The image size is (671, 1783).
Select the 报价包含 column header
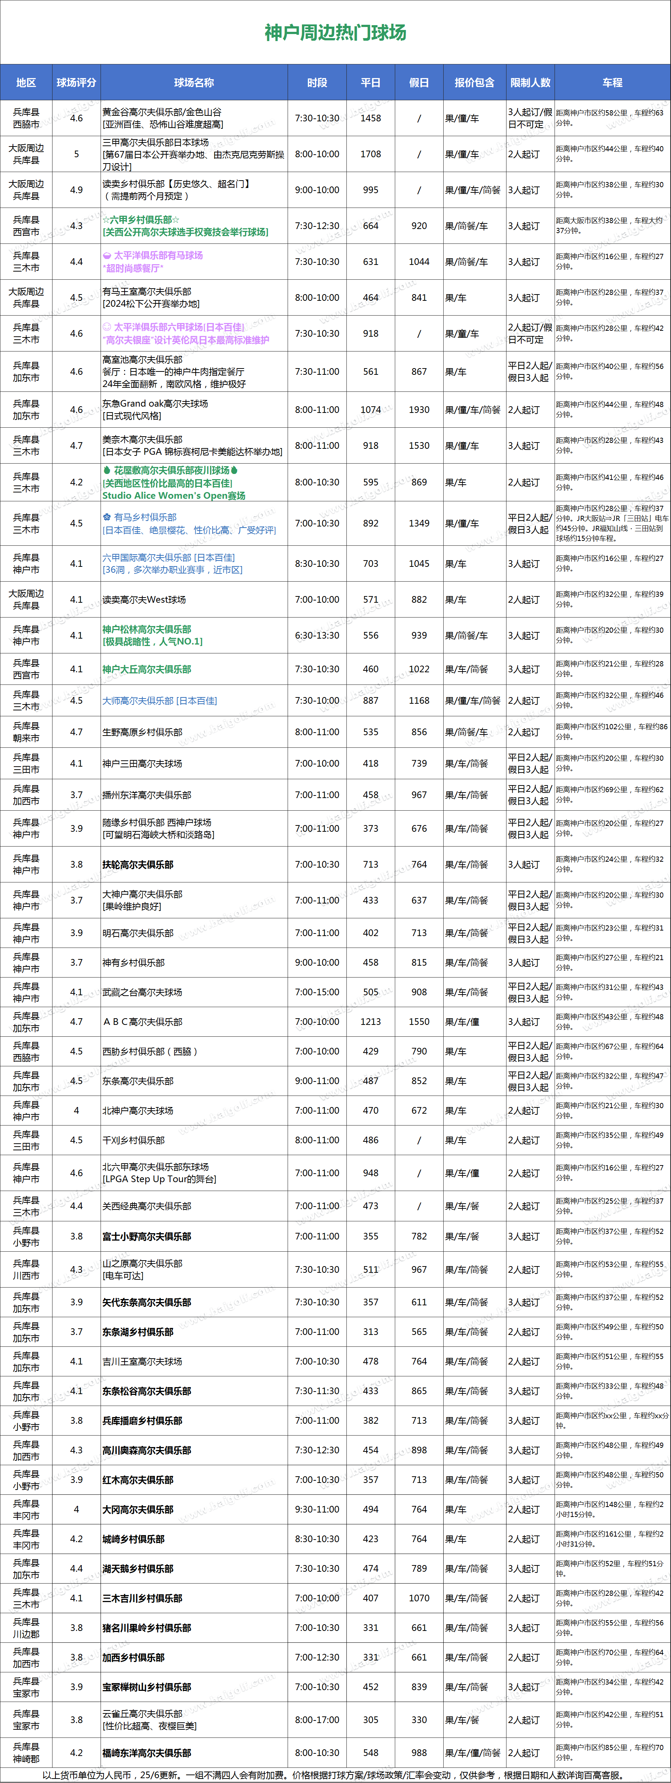475,83
